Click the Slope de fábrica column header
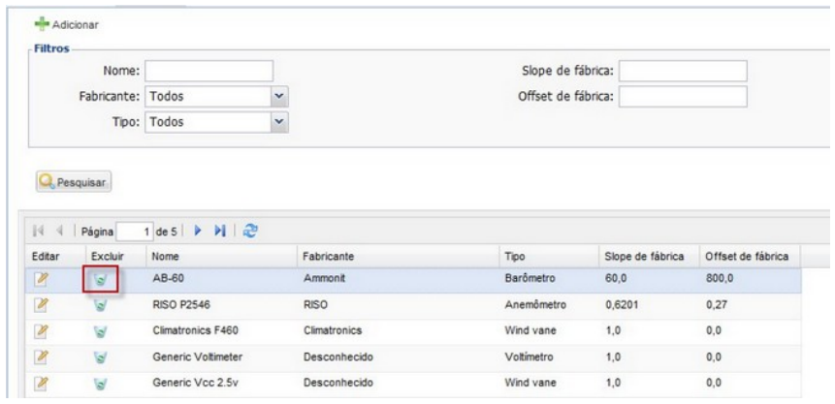 point(644,258)
